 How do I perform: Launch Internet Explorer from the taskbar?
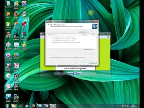(20, 106)
